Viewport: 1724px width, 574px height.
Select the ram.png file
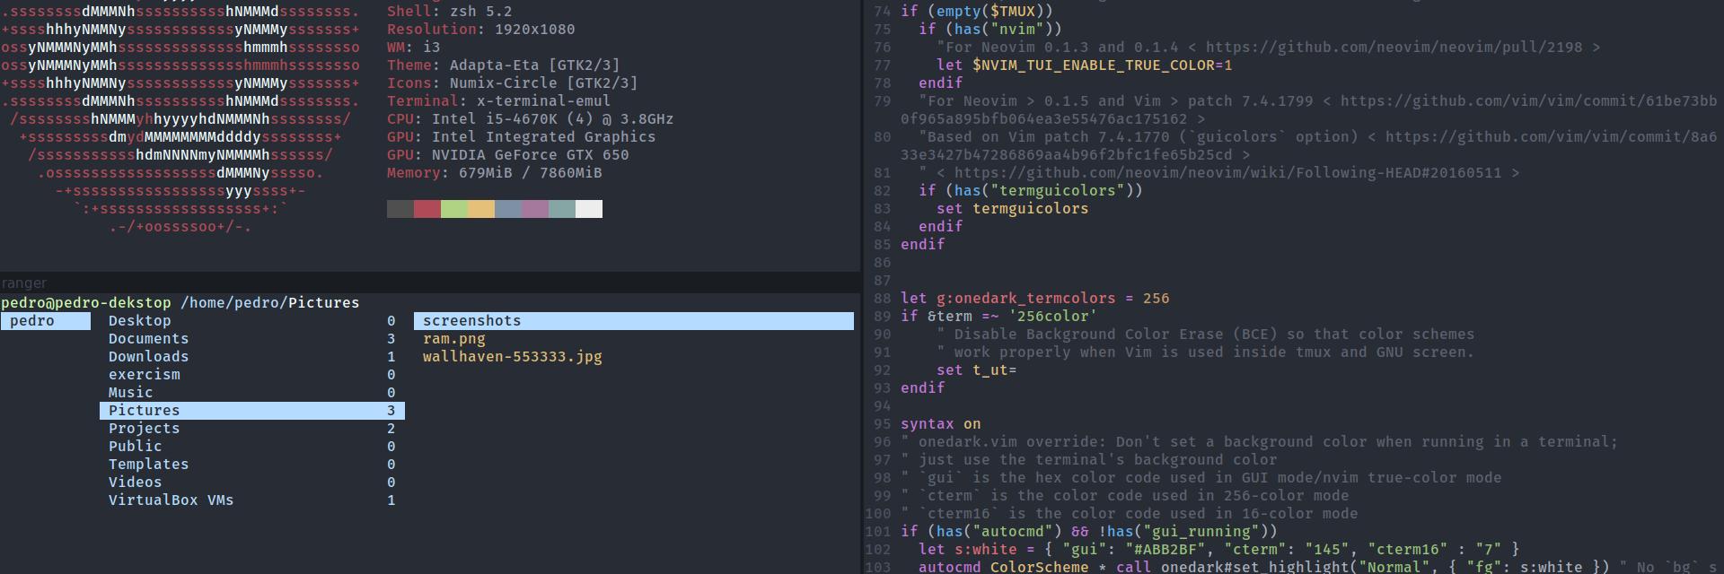[x=454, y=339]
